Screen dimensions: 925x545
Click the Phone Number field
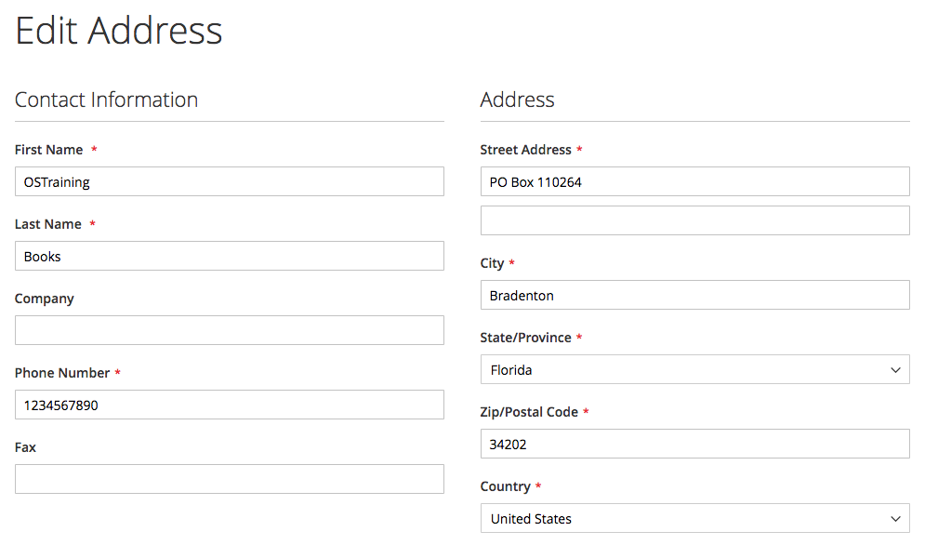(x=229, y=405)
